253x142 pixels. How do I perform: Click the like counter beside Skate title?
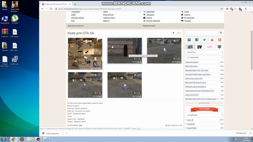[x=179, y=33]
